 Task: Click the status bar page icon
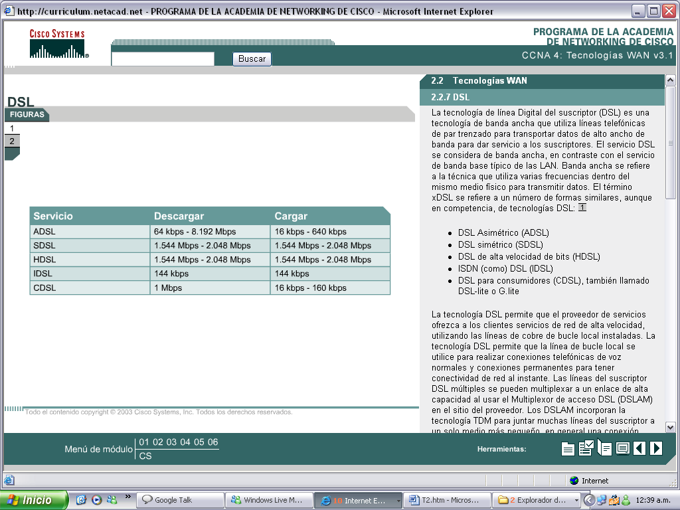pos(9,480)
